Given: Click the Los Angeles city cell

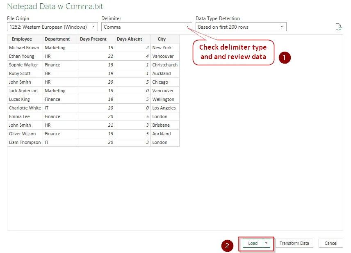Looking at the screenshot, I should tap(165, 108).
